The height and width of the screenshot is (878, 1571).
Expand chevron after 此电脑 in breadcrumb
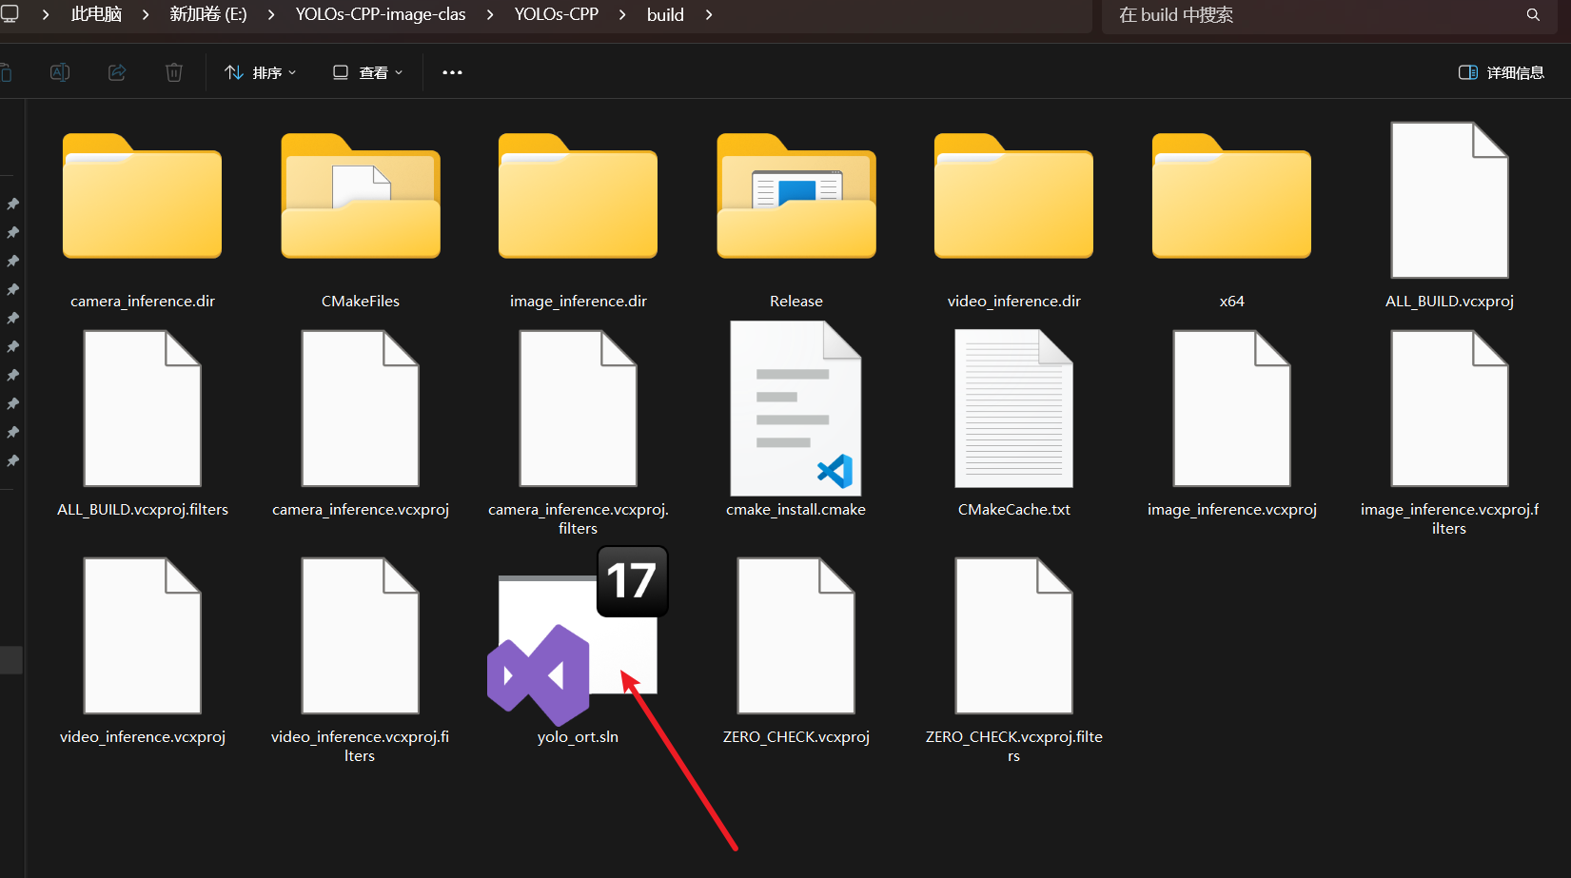click(146, 15)
